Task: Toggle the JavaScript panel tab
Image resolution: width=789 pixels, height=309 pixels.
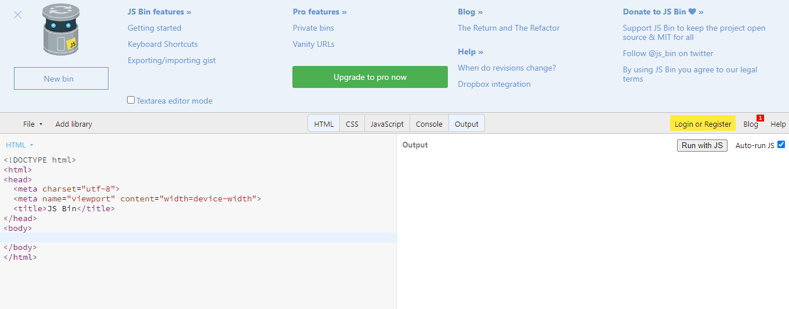Action: click(387, 124)
